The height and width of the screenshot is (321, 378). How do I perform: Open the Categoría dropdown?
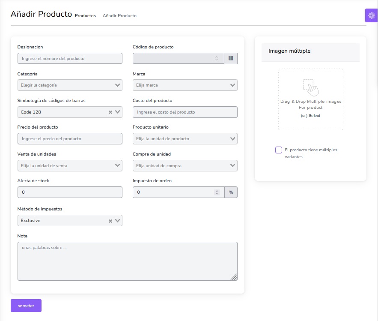click(x=70, y=85)
